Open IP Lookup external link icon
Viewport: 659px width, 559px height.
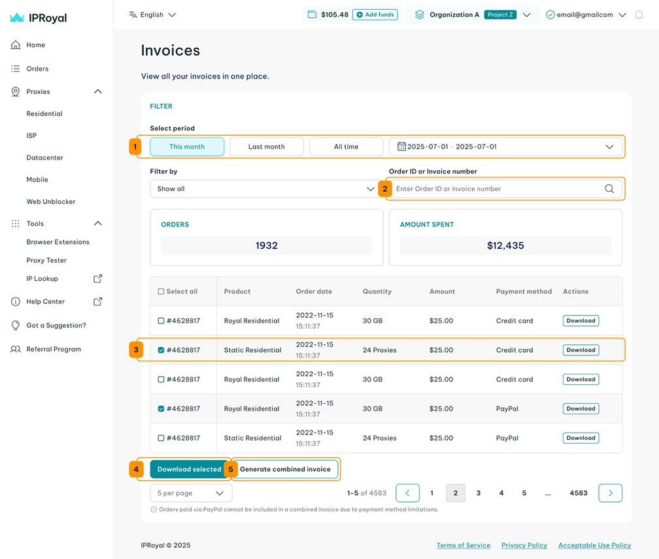(97, 279)
